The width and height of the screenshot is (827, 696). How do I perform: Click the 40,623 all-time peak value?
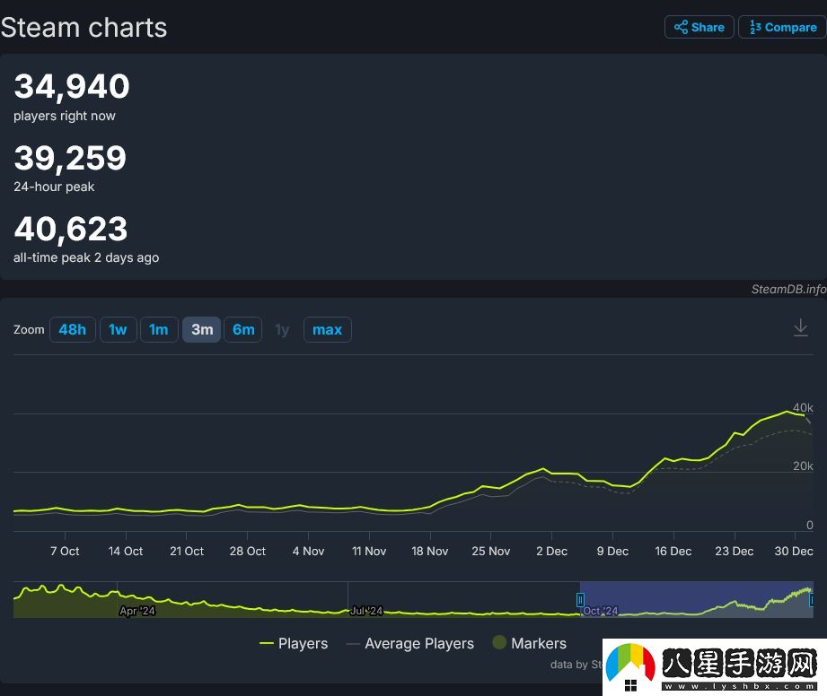[x=71, y=230]
